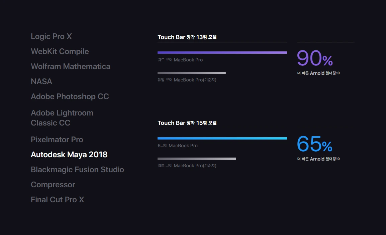Click the Touch Bar 15형 모델 heading
The height and width of the screenshot is (235, 386).
click(187, 123)
